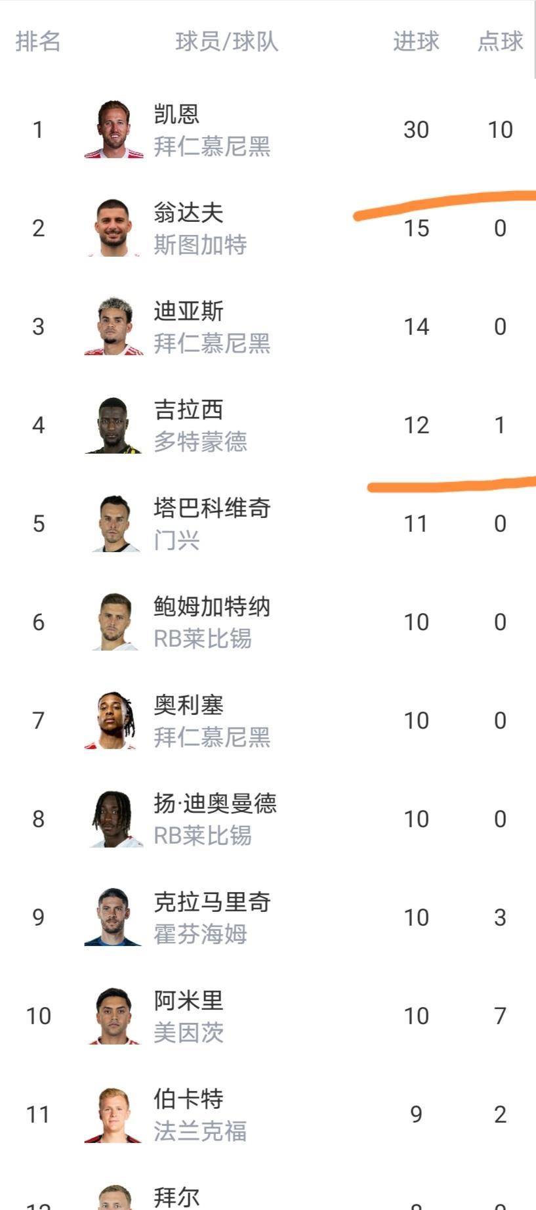Sort by 进球 column header
Viewport: 536px width, 1210px height.
(x=416, y=41)
